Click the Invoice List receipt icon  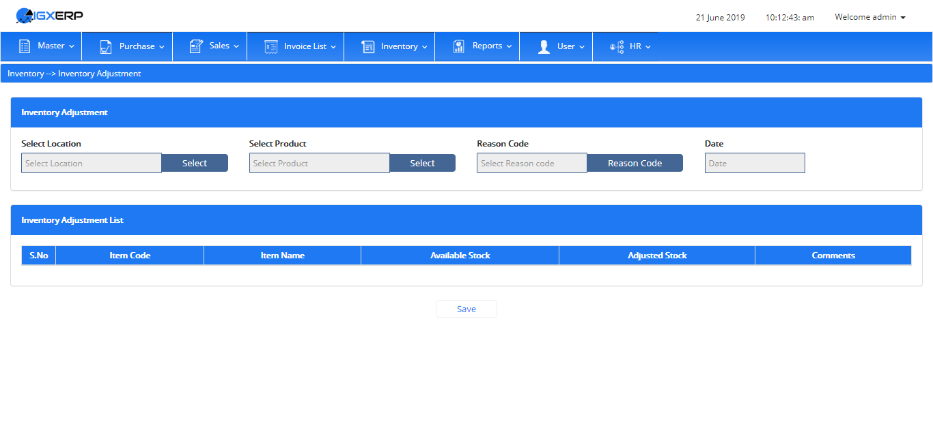point(271,46)
